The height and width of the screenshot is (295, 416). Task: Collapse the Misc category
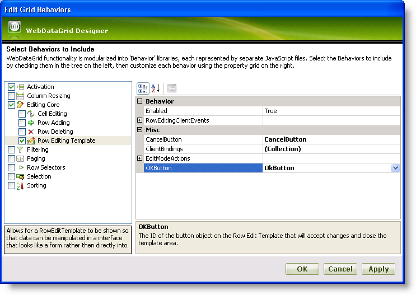(140, 130)
